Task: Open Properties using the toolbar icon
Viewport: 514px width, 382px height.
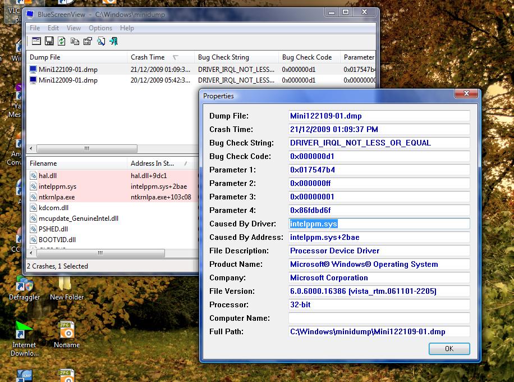Action: (88, 41)
